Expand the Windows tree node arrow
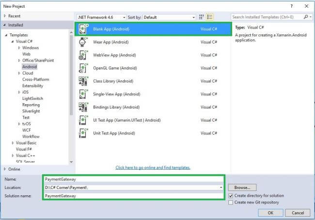This screenshot has height=220, width=315. pos(19,48)
